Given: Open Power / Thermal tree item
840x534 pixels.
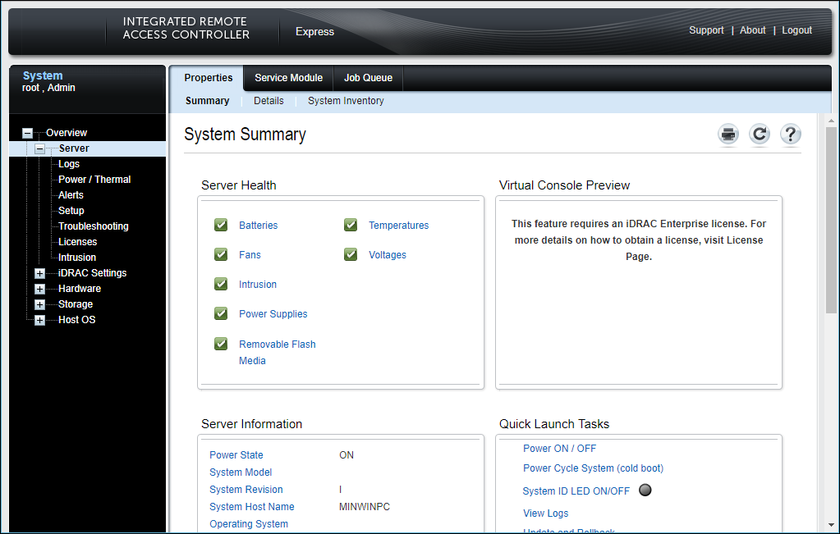Looking at the screenshot, I should [94, 180].
